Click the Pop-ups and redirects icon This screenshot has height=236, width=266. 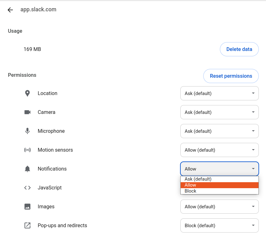pyautogui.click(x=27, y=225)
